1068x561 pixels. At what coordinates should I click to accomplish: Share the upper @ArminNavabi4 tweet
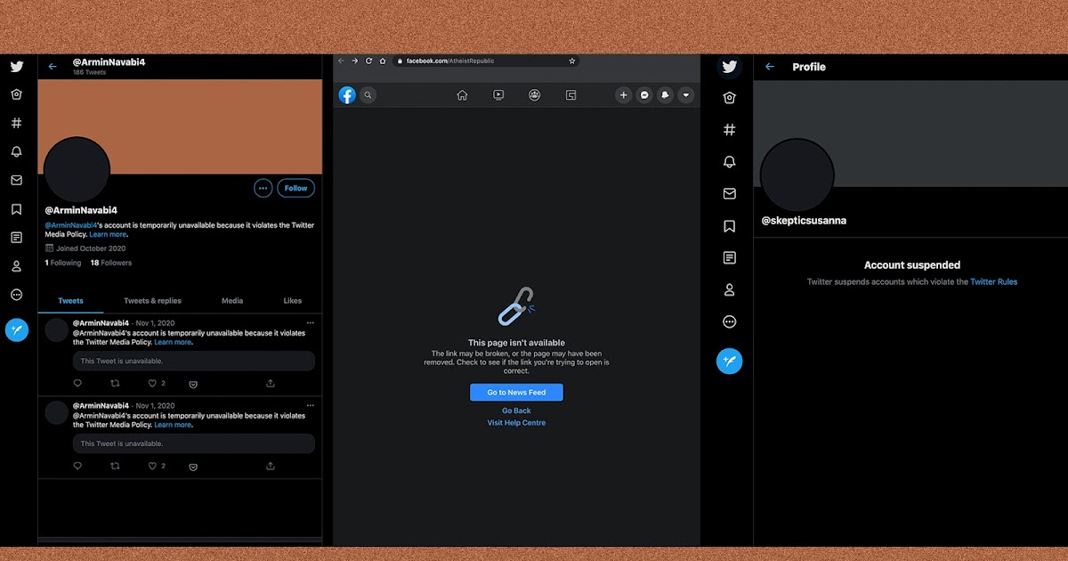(x=271, y=384)
